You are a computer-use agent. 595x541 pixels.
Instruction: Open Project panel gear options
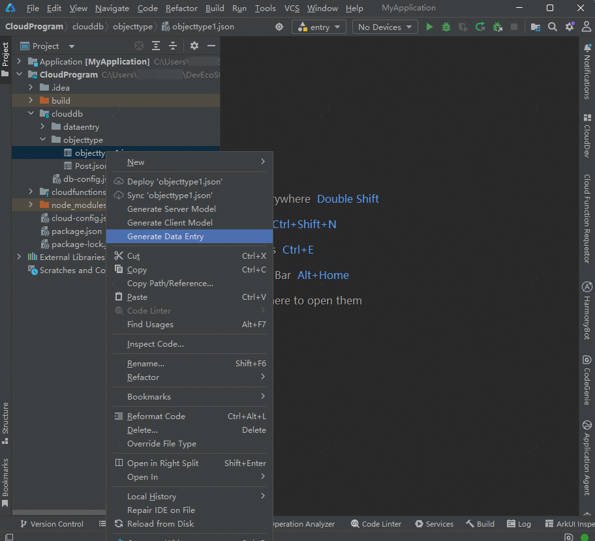194,46
